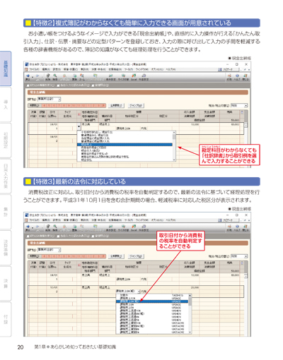Click the 置換 replace icon in lower window toolbar
Image resolution: width=283 pixels, height=360 pixels.
click(x=74, y=227)
